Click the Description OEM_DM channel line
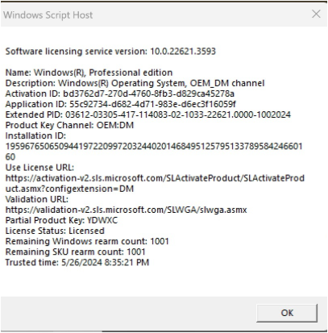This screenshot has height=333, width=328. coord(135,83)
